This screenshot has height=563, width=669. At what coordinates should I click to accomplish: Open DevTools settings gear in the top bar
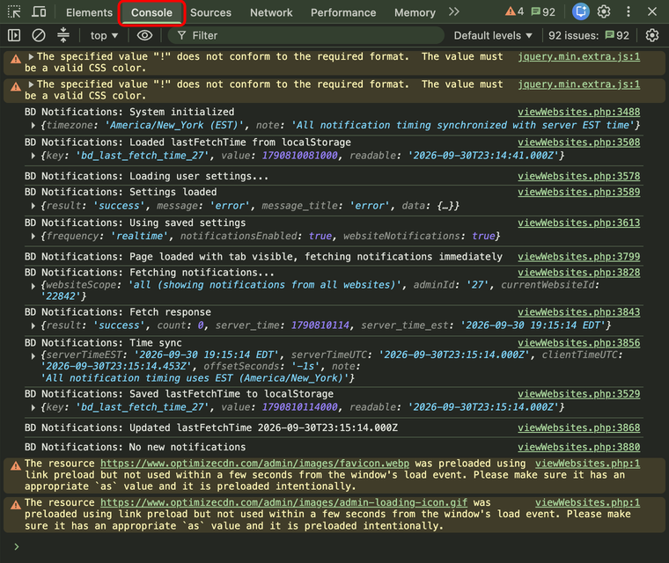coord(604,12)
